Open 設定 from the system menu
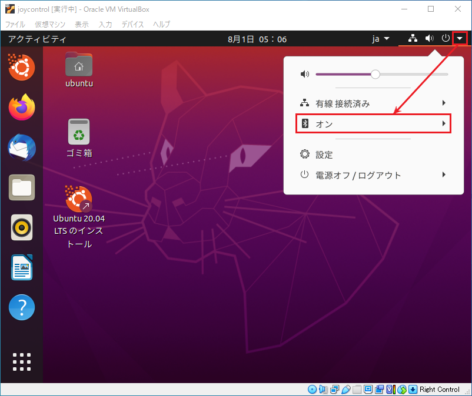Screen dimensions: 472x396 tap(373, 155)
